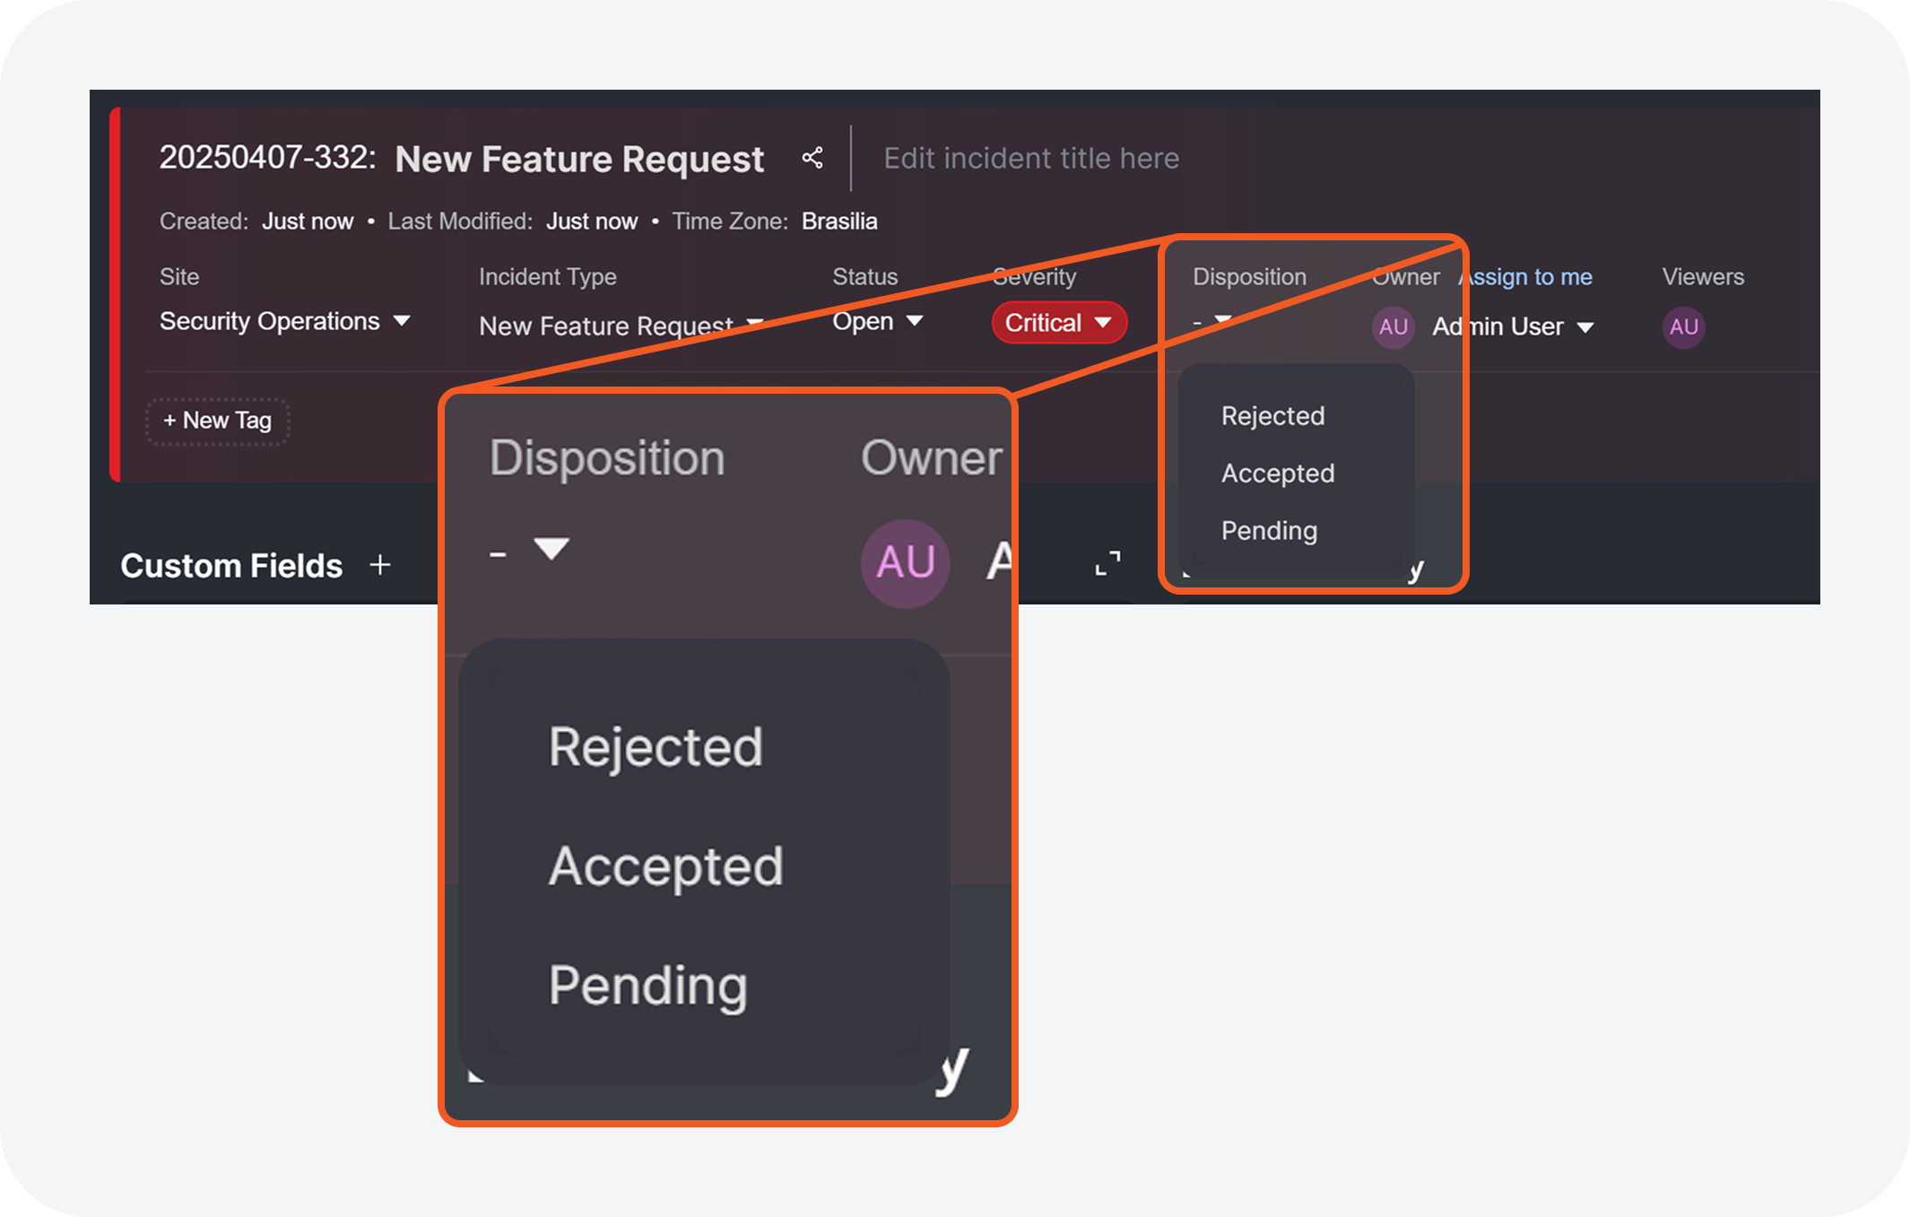
Task: Choose Accepted from Disposition menu
Action: point(1278,474)
